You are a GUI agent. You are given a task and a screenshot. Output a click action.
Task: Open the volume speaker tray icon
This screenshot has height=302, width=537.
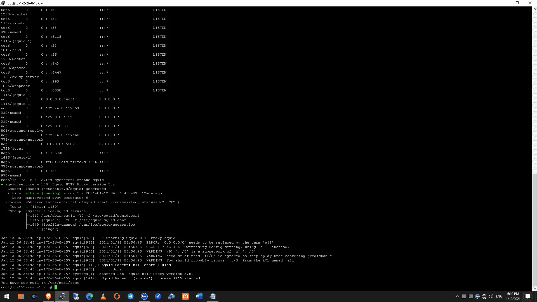coord(491,296)
